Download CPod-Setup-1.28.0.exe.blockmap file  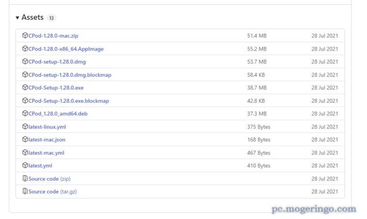(x=68, y=101)
